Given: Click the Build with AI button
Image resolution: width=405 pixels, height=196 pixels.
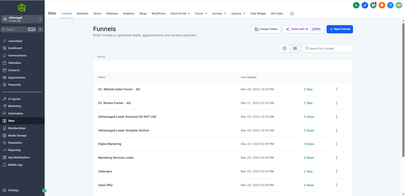Looking at the screenshot, I should (303, 29).
